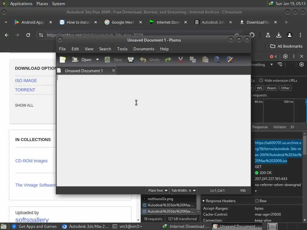Collapse the Response Headers section
The image size is (307, 230).
pos(203,201)
